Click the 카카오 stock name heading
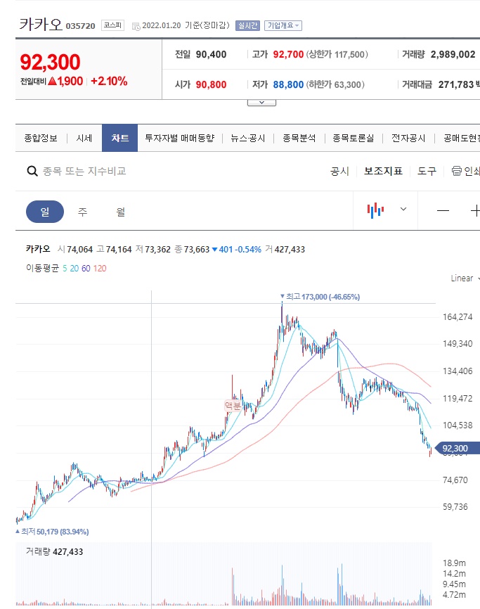480x609 pixels. (41, 24)
